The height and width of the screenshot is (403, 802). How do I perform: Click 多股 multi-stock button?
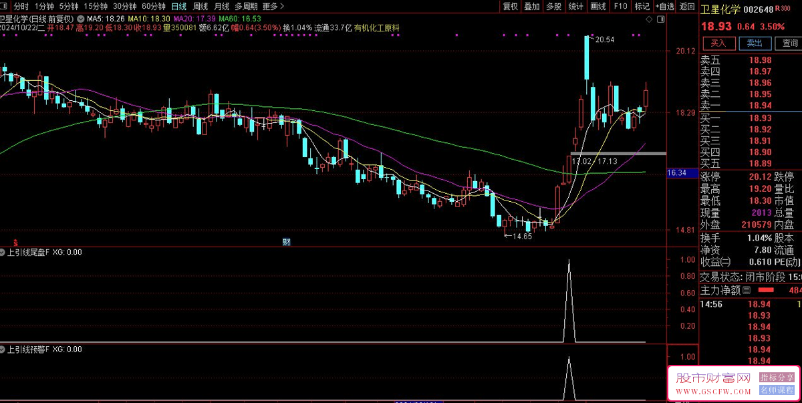click(553, 6)
